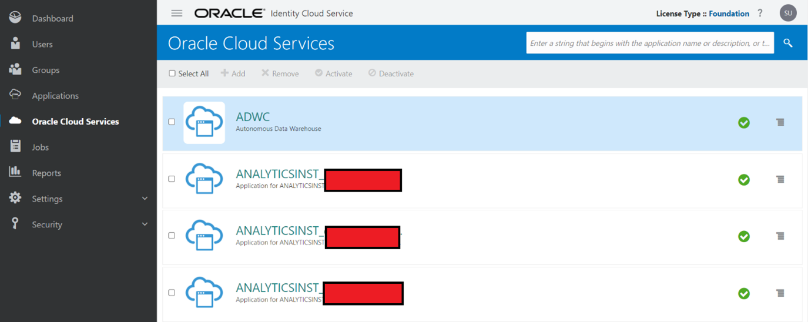Click the Dashboard icon in the sidebar
Screen dimensions: 808x322
tap(15, 18)
